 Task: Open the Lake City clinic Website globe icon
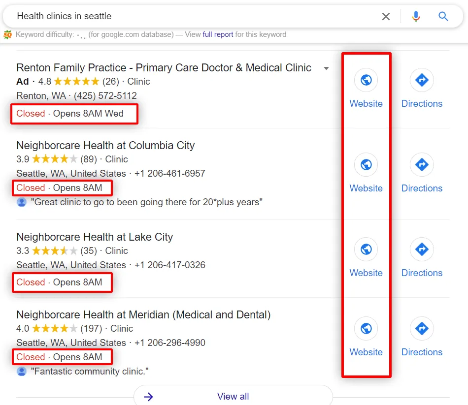click(x=366, y=249)
